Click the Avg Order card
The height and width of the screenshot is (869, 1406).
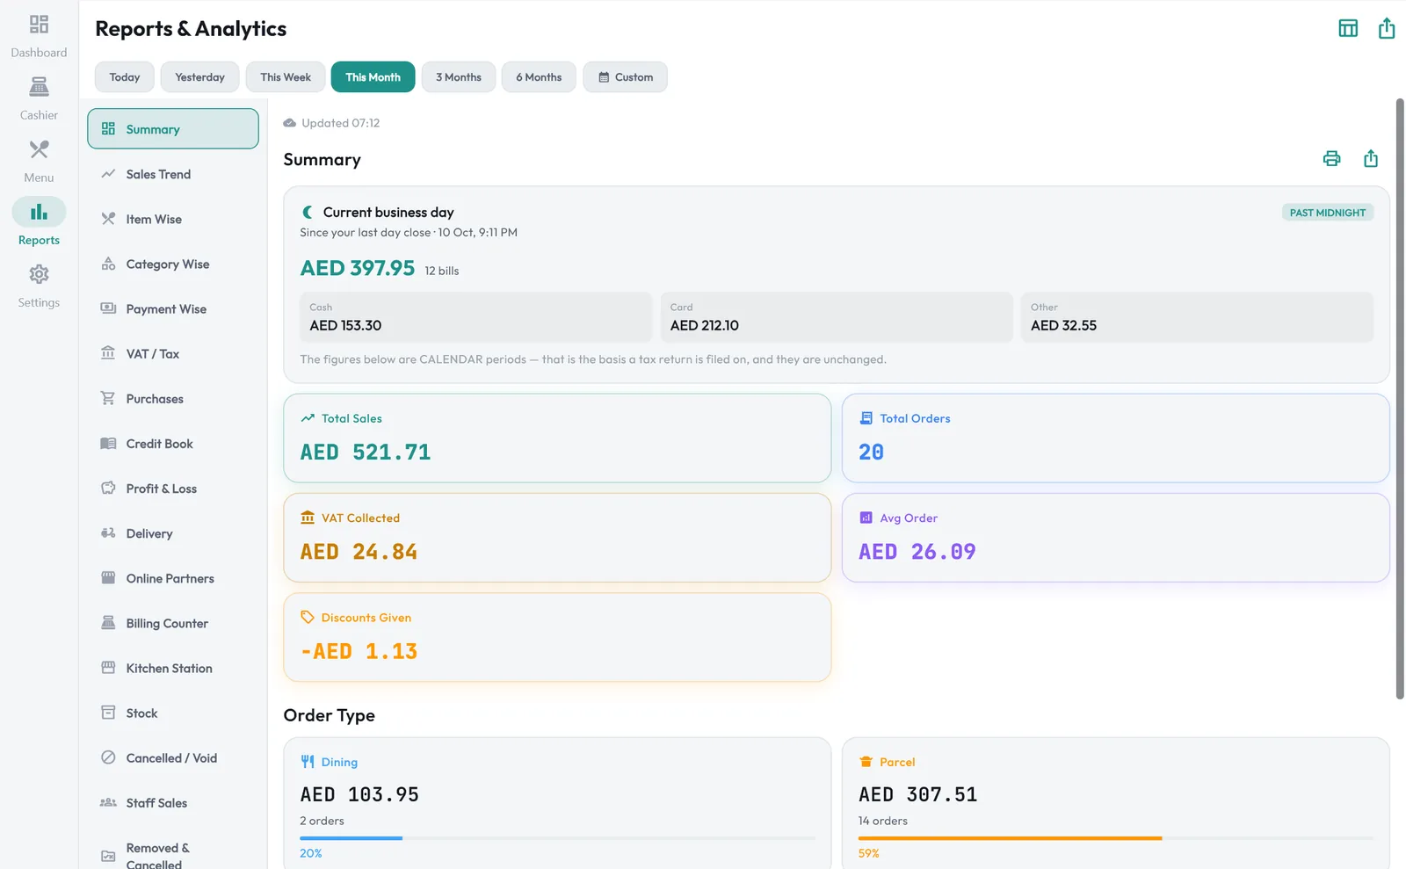(1116, 538)
